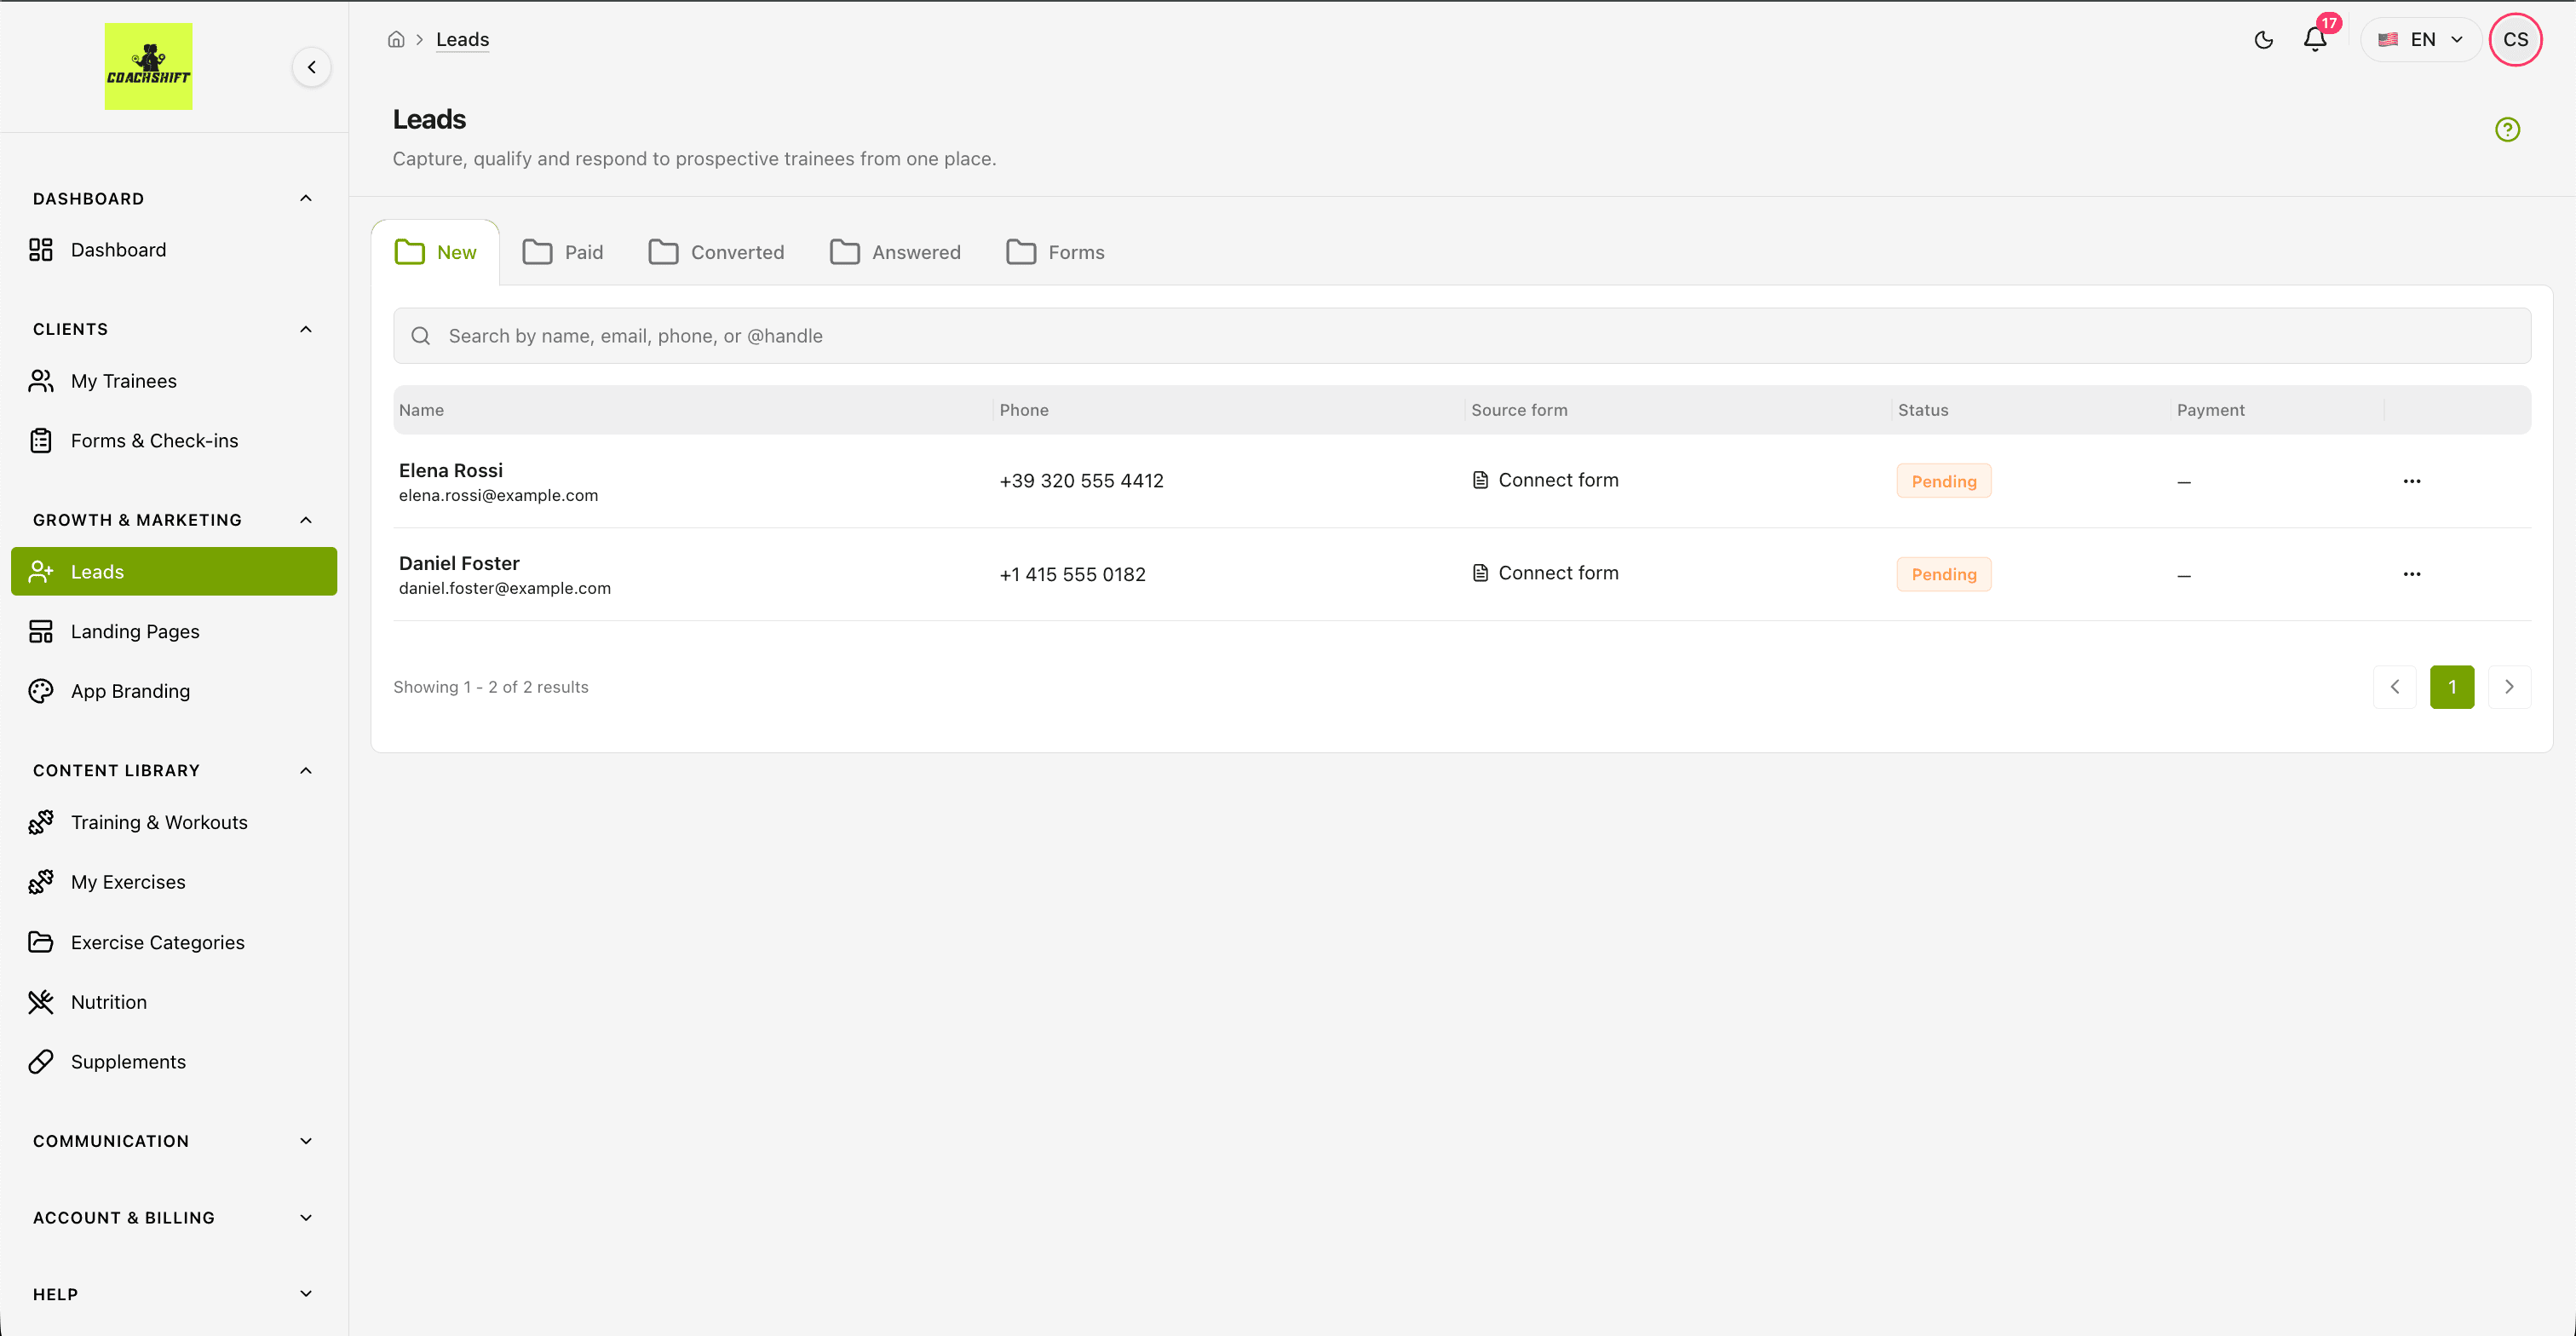Go to home via breadcrumb house icon
Image resolution: width=2576 pixels, height=1336 pixels.
point(396,40)
